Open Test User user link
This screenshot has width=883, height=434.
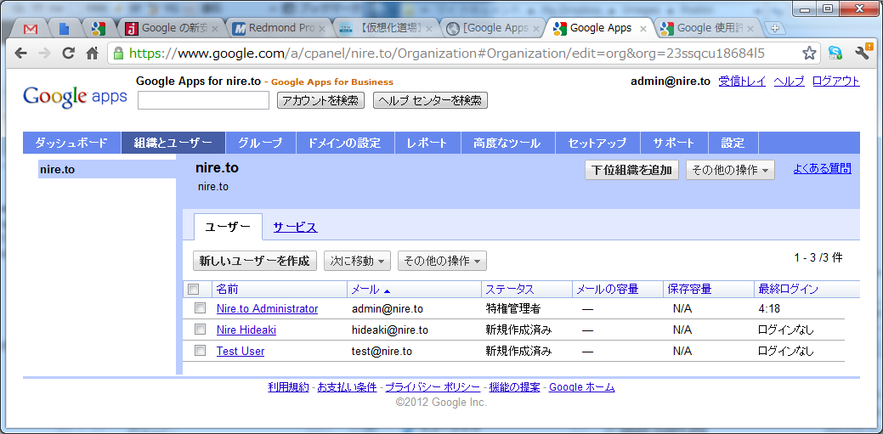point(241,352)
